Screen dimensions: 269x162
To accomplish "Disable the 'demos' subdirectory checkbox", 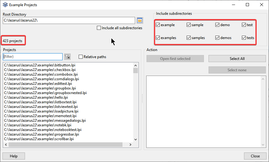I will click(217, 38).
